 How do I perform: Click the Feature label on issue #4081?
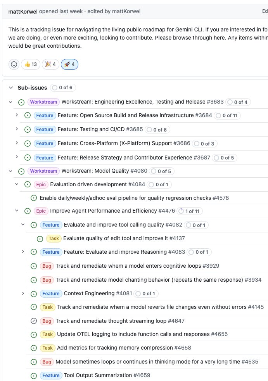pyautogui.click(x=51, y=294)
